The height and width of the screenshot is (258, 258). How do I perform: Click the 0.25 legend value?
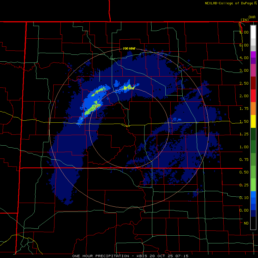click(x=244, y=185)
